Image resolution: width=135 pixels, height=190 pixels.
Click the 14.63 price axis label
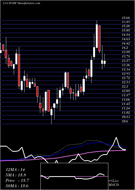pyautogui.click(x=126, y=39)
